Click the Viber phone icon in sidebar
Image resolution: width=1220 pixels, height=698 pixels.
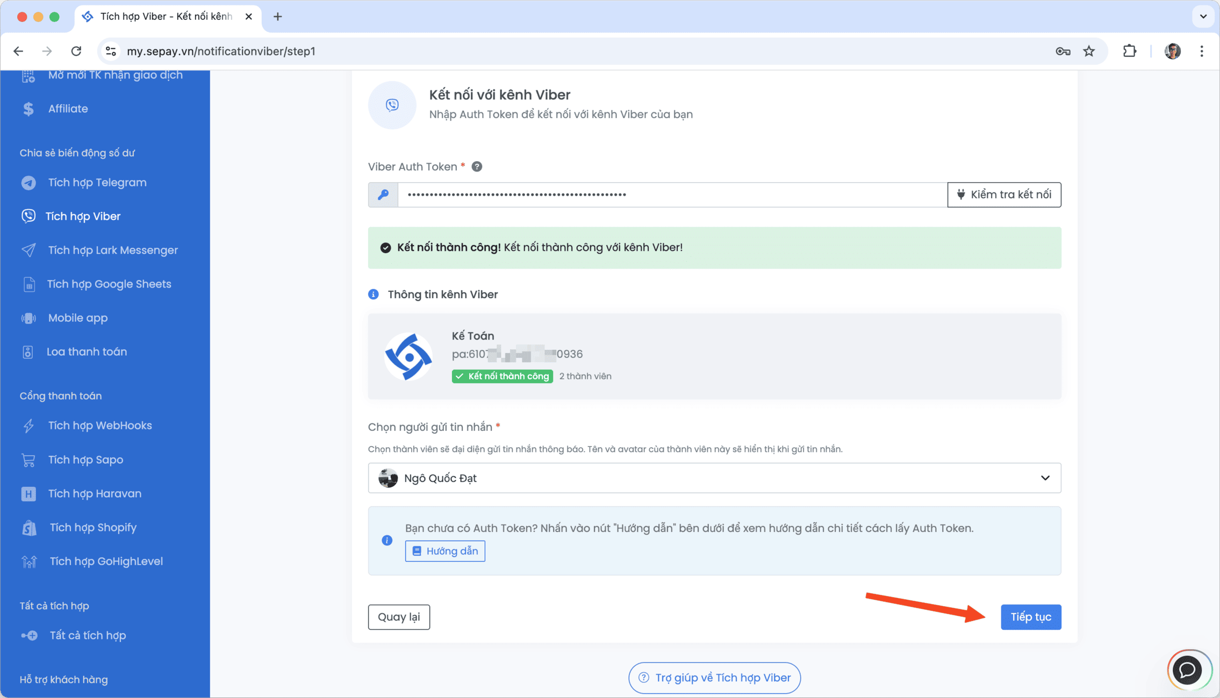click(x=28, y=216)
